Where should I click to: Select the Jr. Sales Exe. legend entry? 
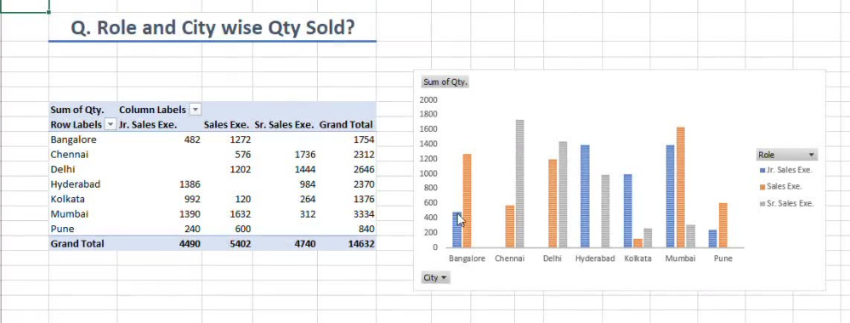point(786,170)
